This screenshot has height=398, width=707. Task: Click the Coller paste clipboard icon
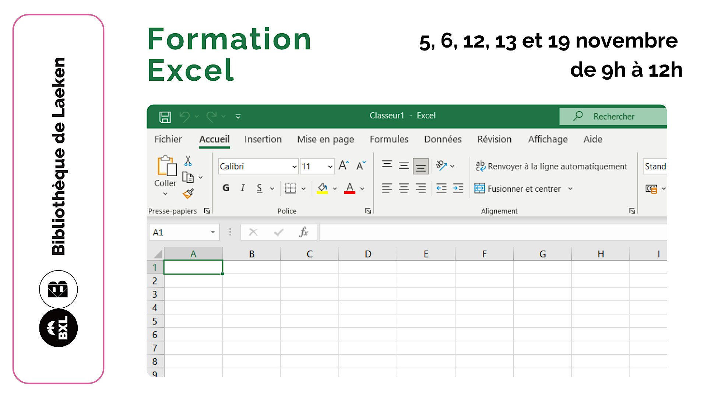click(166, 166)
